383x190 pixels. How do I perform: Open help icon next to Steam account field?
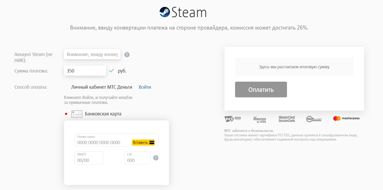(127, 55)
